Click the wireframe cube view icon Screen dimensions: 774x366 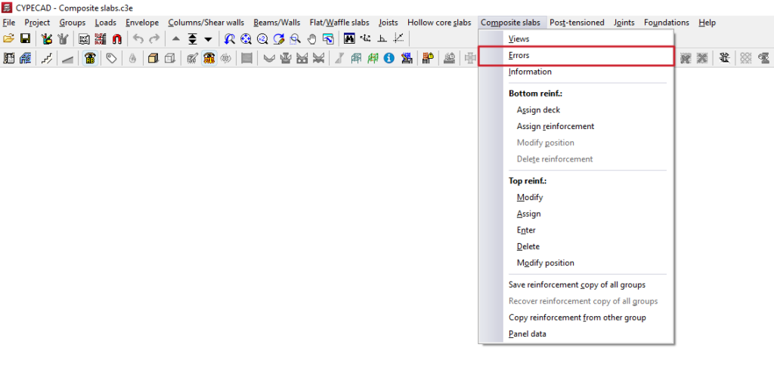click(170, 59)
